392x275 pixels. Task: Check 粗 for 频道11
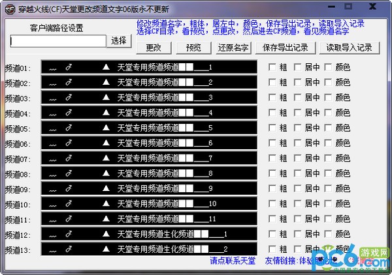point(272,219)
